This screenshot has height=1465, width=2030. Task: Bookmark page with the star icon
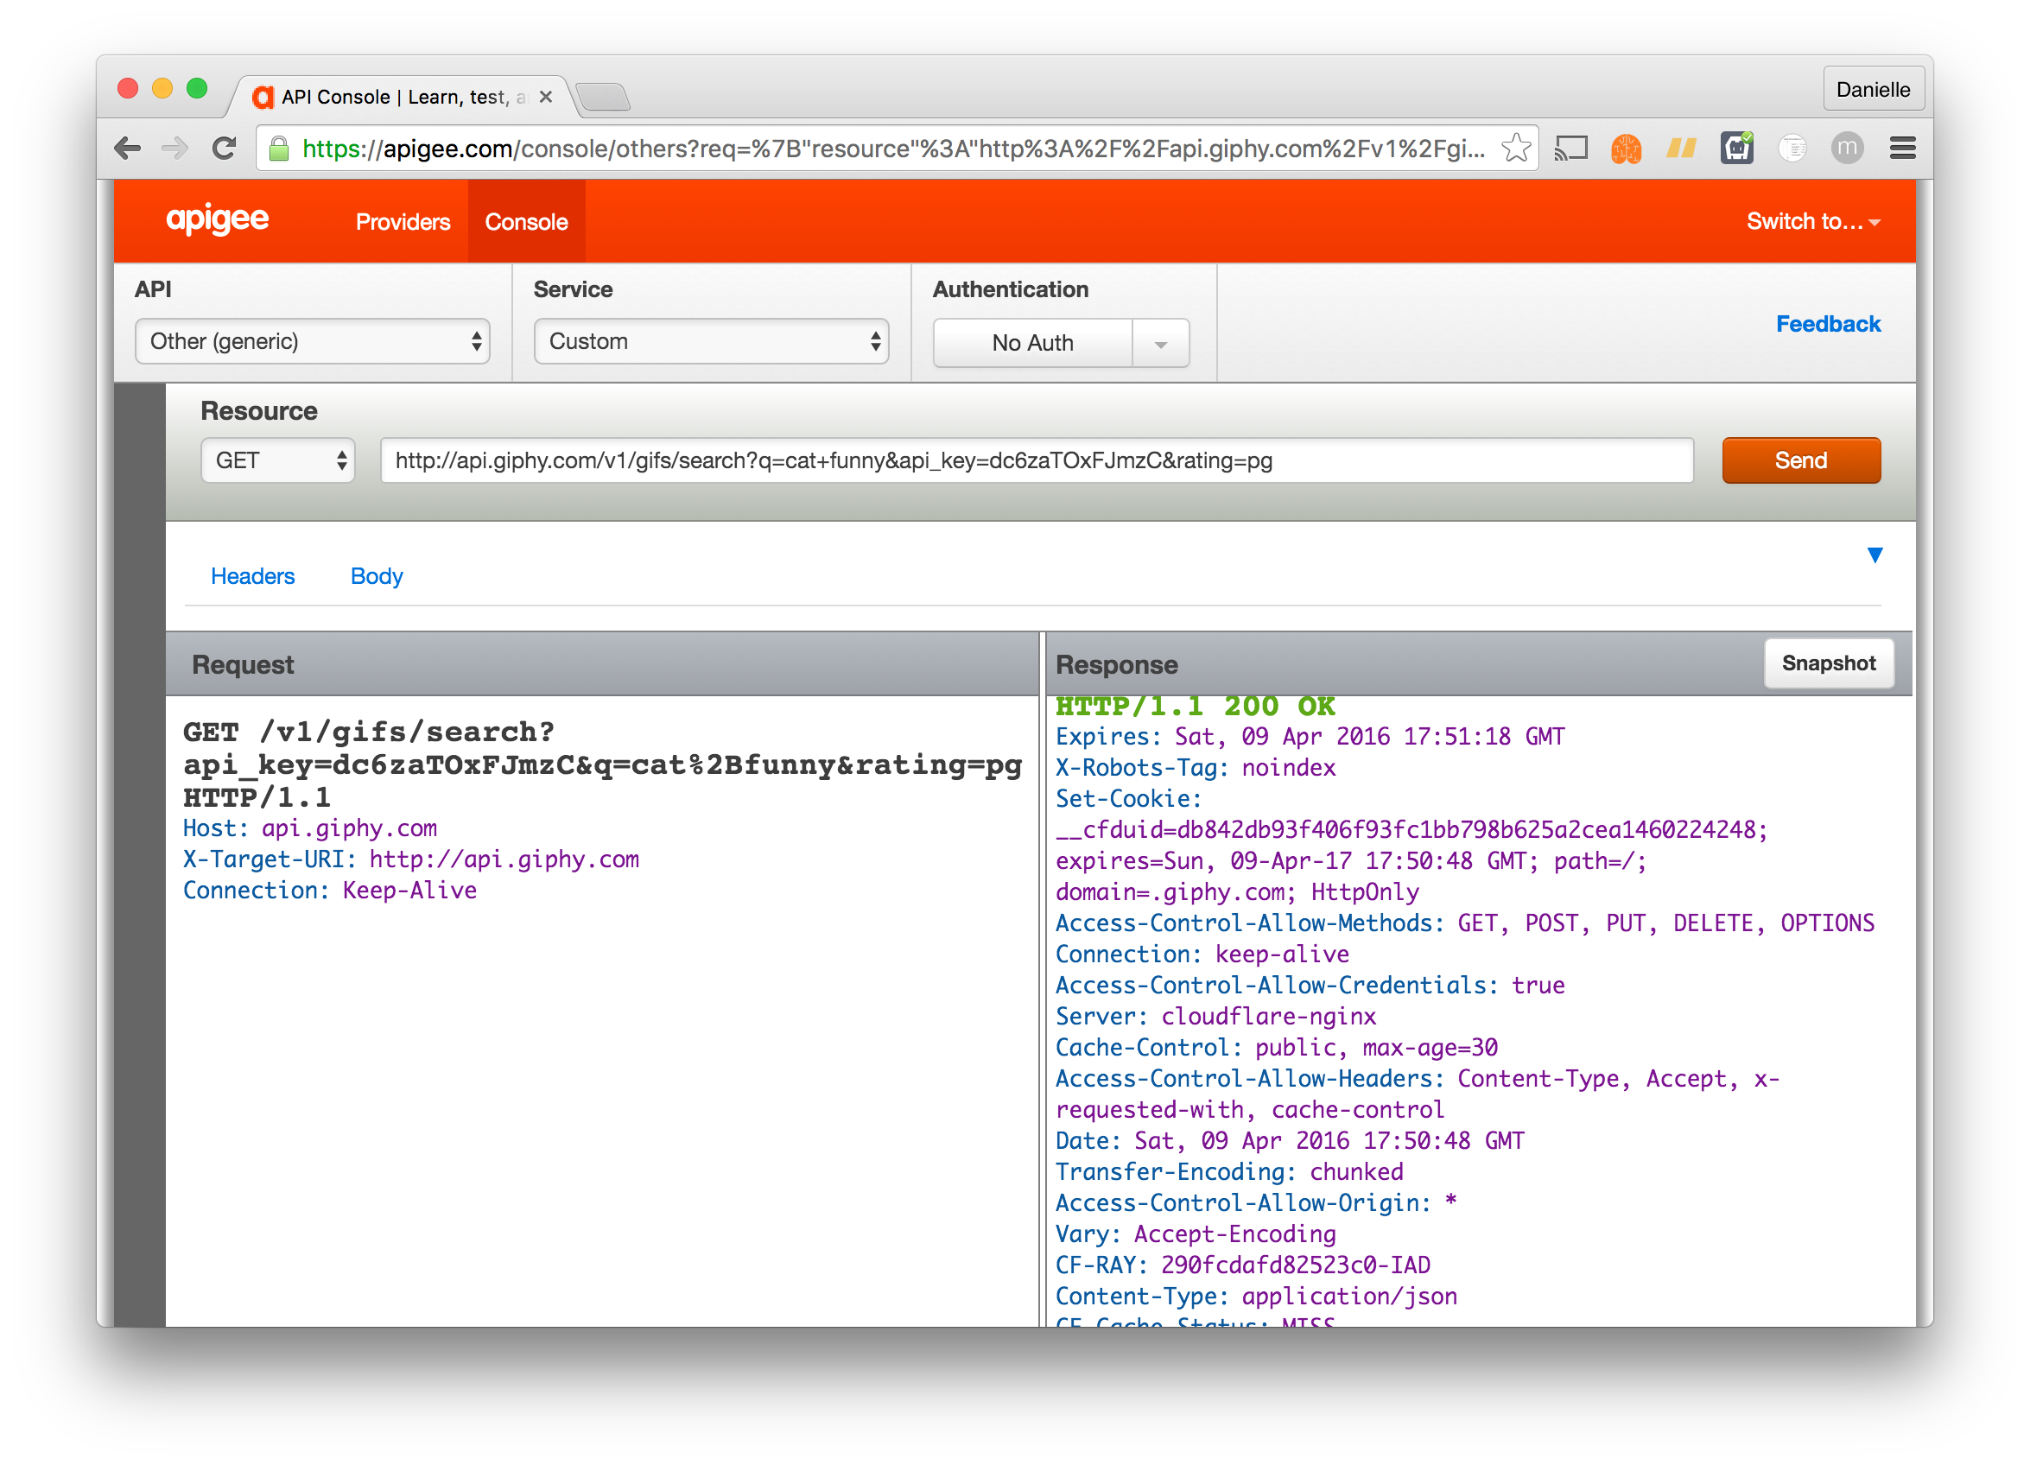point(1515,148)
